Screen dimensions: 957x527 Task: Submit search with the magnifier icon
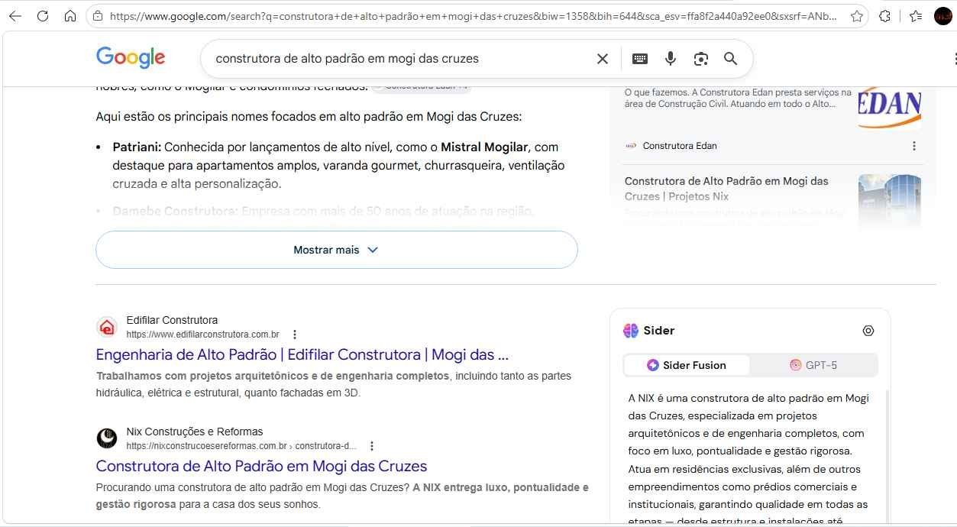[x=731, y=59]
